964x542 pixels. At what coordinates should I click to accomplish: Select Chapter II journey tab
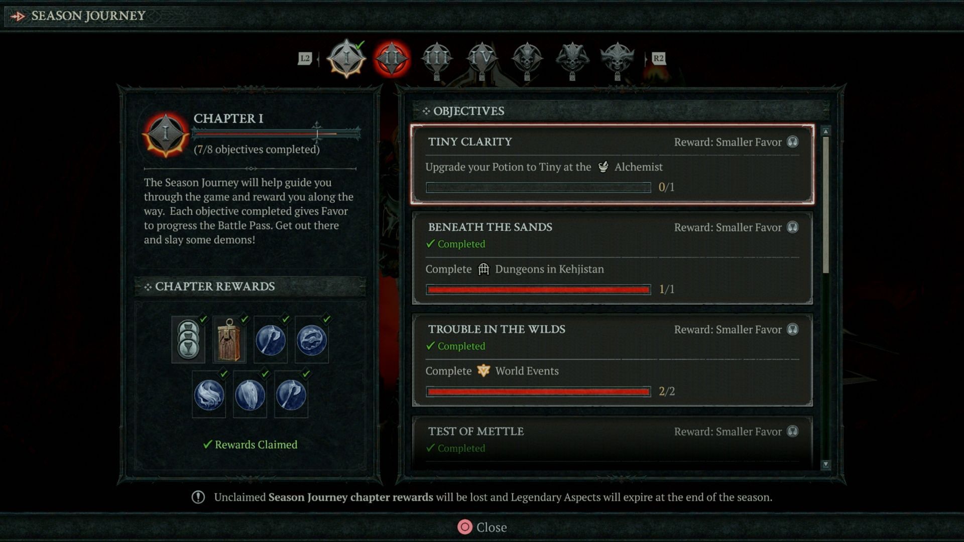(x=391, y=58)
